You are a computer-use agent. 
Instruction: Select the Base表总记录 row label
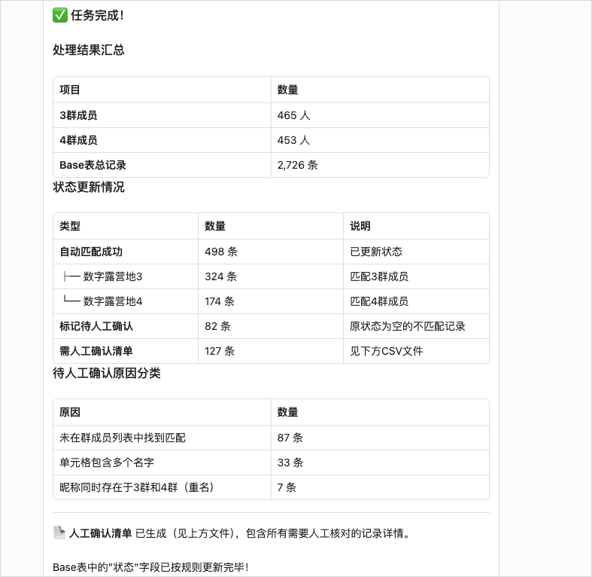click(x=93, y=165)
